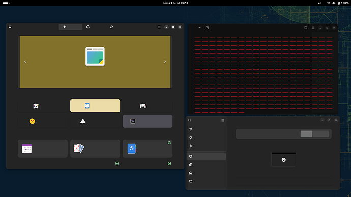Open the 'en' input source menu
Image resolution: width=351 pixels, height=197 pixels.
pos(320,3)
